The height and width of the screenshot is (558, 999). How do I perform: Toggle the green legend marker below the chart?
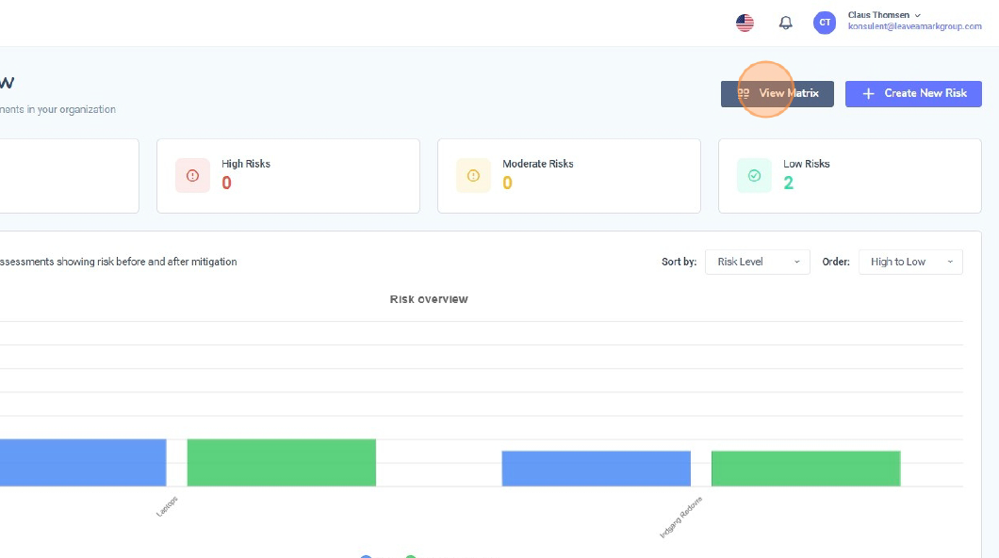pyautogui.click(x=411, y=555)
